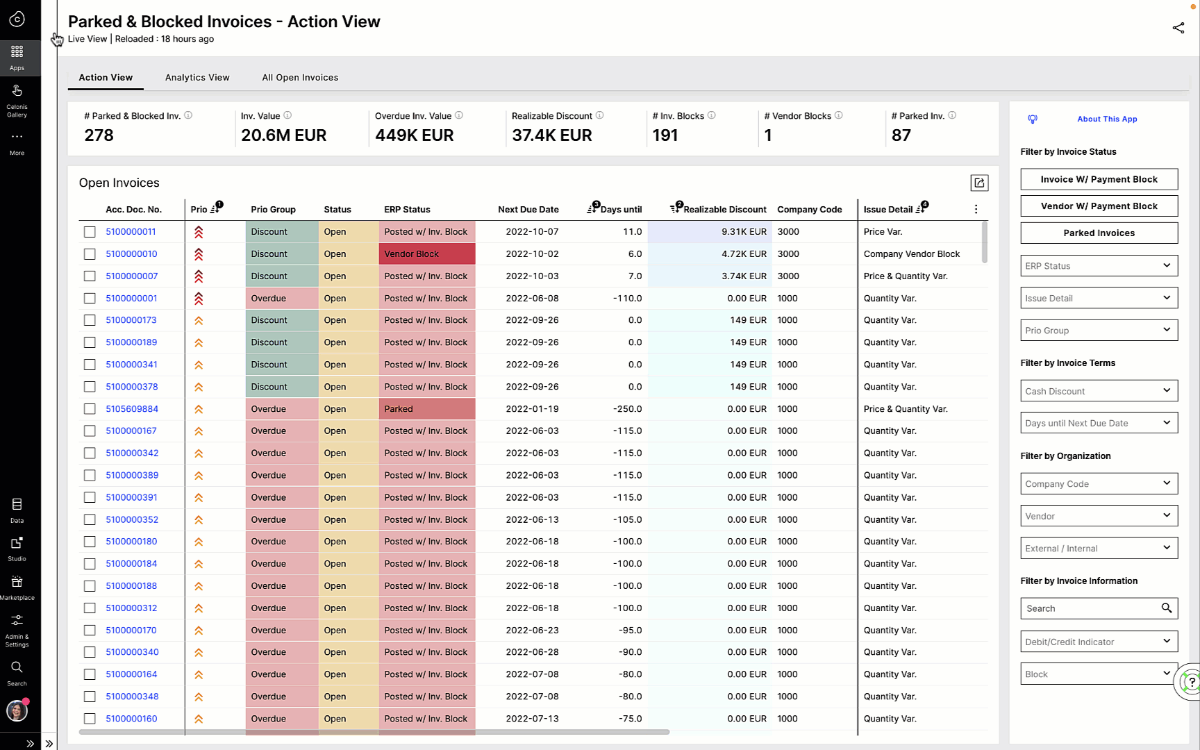Screen dimensions: 1200x750
Task: Check the box for invoice 5100000007
Action: 90,276
